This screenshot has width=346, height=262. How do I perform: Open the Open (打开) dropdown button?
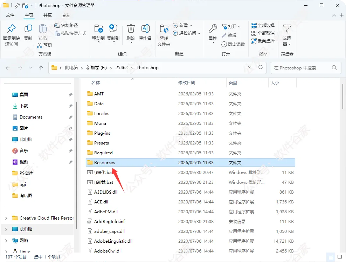pos(231,27)
